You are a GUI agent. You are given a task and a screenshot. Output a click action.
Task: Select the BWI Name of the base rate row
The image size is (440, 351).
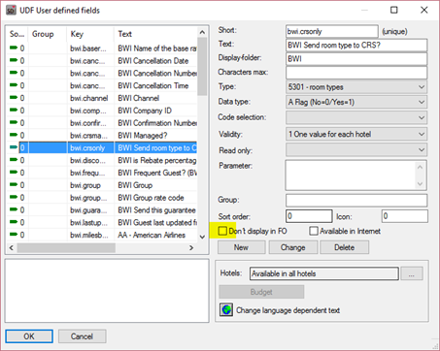click(x=102, y=48)
